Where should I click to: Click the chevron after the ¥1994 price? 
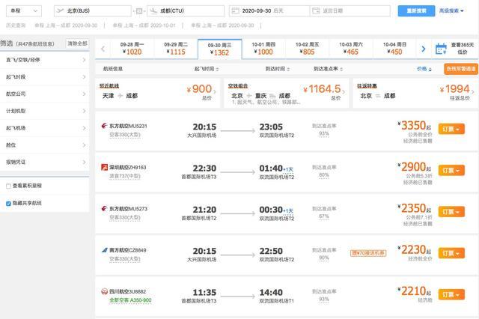[x=473, y=91]
